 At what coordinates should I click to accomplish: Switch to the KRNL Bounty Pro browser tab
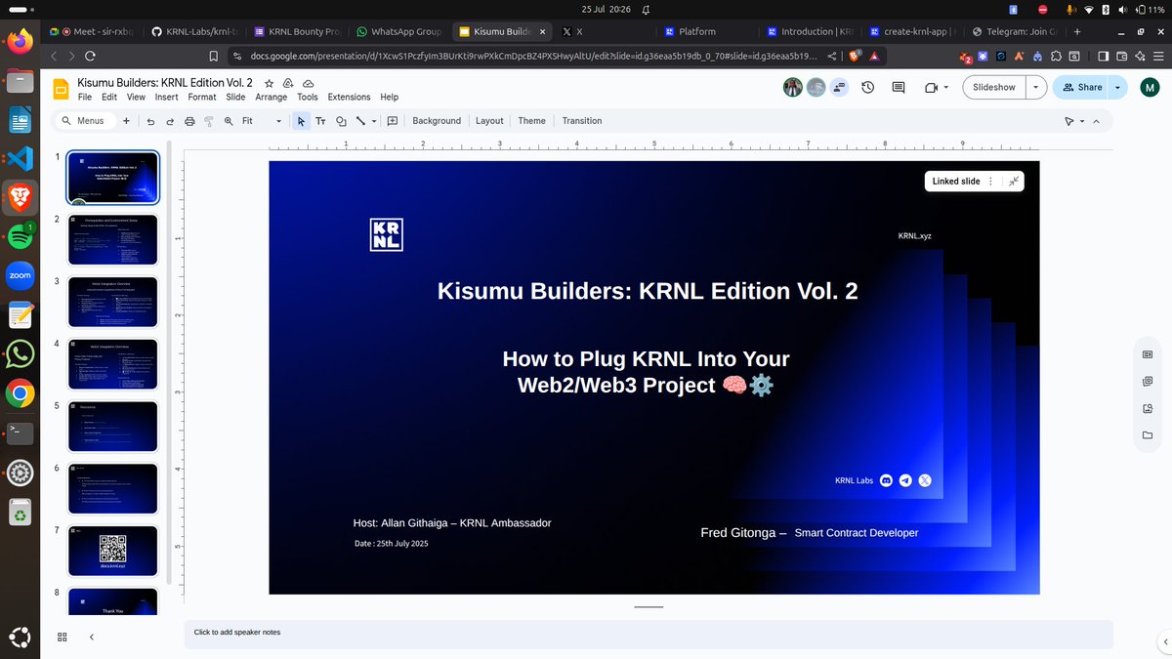pyautogui.click(x=296, y=31)
